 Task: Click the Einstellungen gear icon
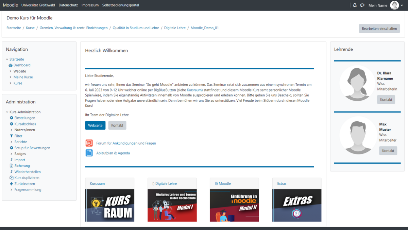(12, 118)
